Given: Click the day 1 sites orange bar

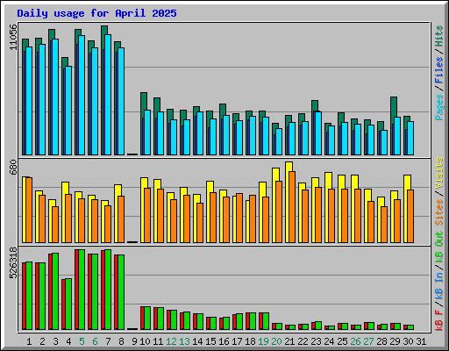Looking at the screenshot, I should (29, 210).
